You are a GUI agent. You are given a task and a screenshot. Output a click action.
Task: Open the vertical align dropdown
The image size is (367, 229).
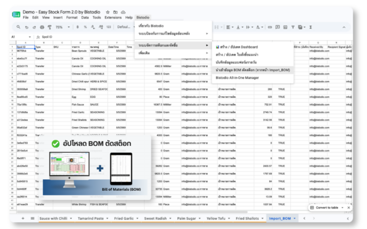pos(240,27)
